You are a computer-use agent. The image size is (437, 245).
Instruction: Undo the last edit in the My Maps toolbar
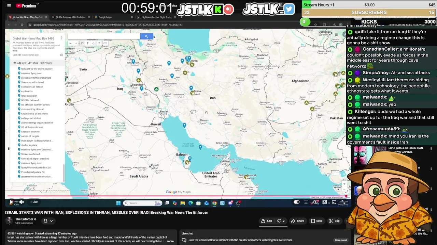[70, 43]
